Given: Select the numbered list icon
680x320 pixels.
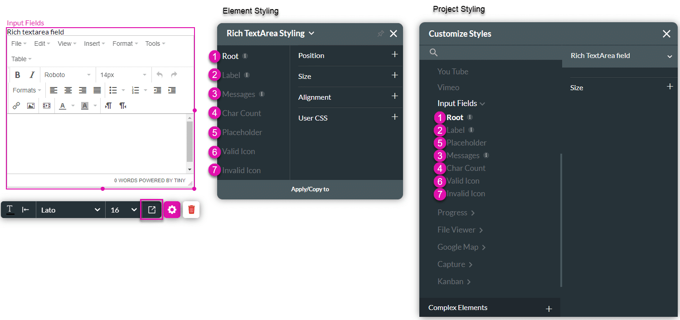Looking at the screenshot, I should point(136,90).
